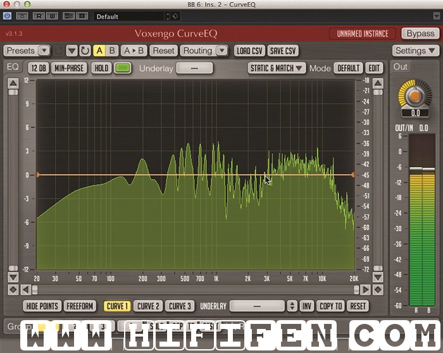Click bottom RESET curve button
443x353 pixels.
point(358,306)
